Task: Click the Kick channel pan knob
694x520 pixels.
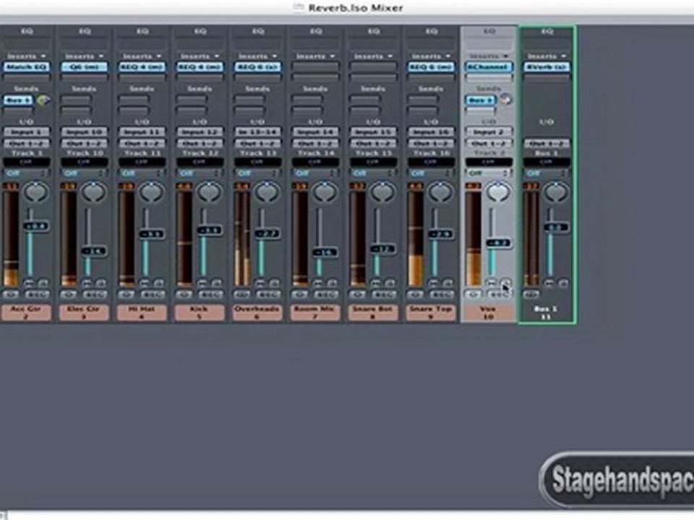Action: (x=210, y=192)
